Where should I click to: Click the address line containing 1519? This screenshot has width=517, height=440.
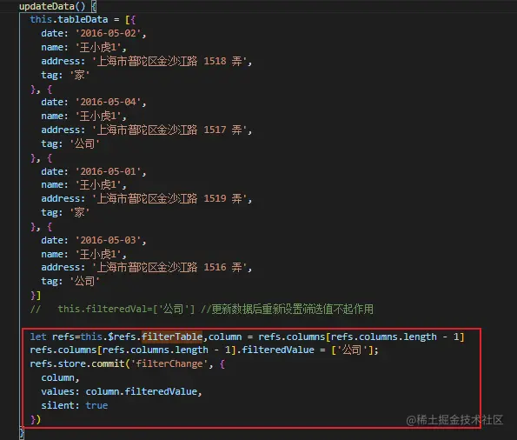[146, 198]
